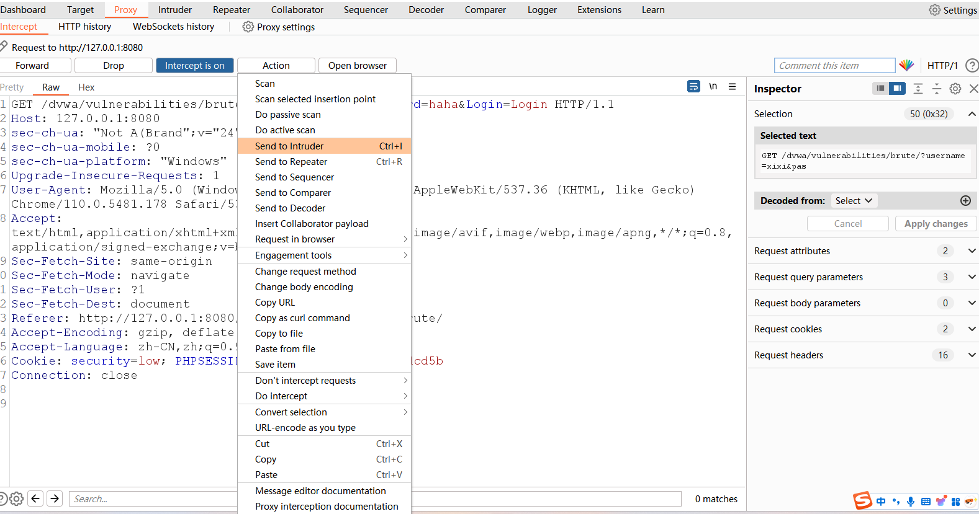Toggle Chinese input mode 中 icon
The width and height of the screenshot is (979, 514).
(x=881, y=502)
